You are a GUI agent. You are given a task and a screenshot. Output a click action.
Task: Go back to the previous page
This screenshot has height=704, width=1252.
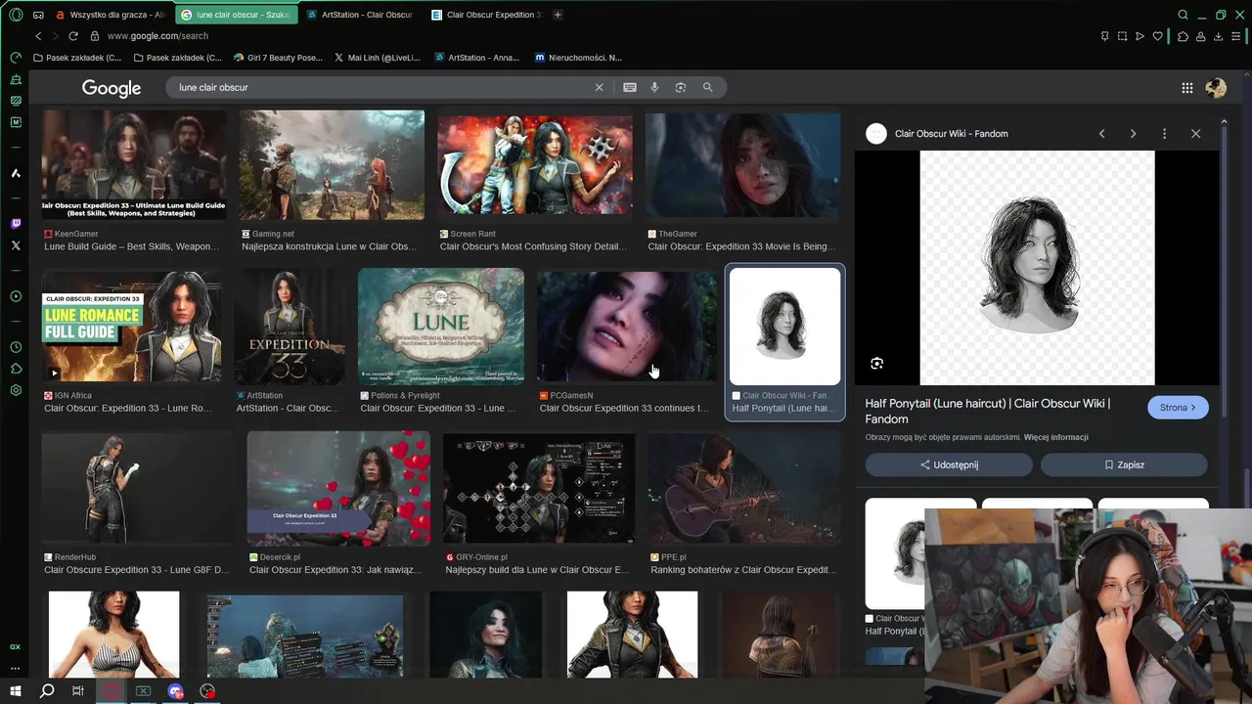(x=38, y=36)
